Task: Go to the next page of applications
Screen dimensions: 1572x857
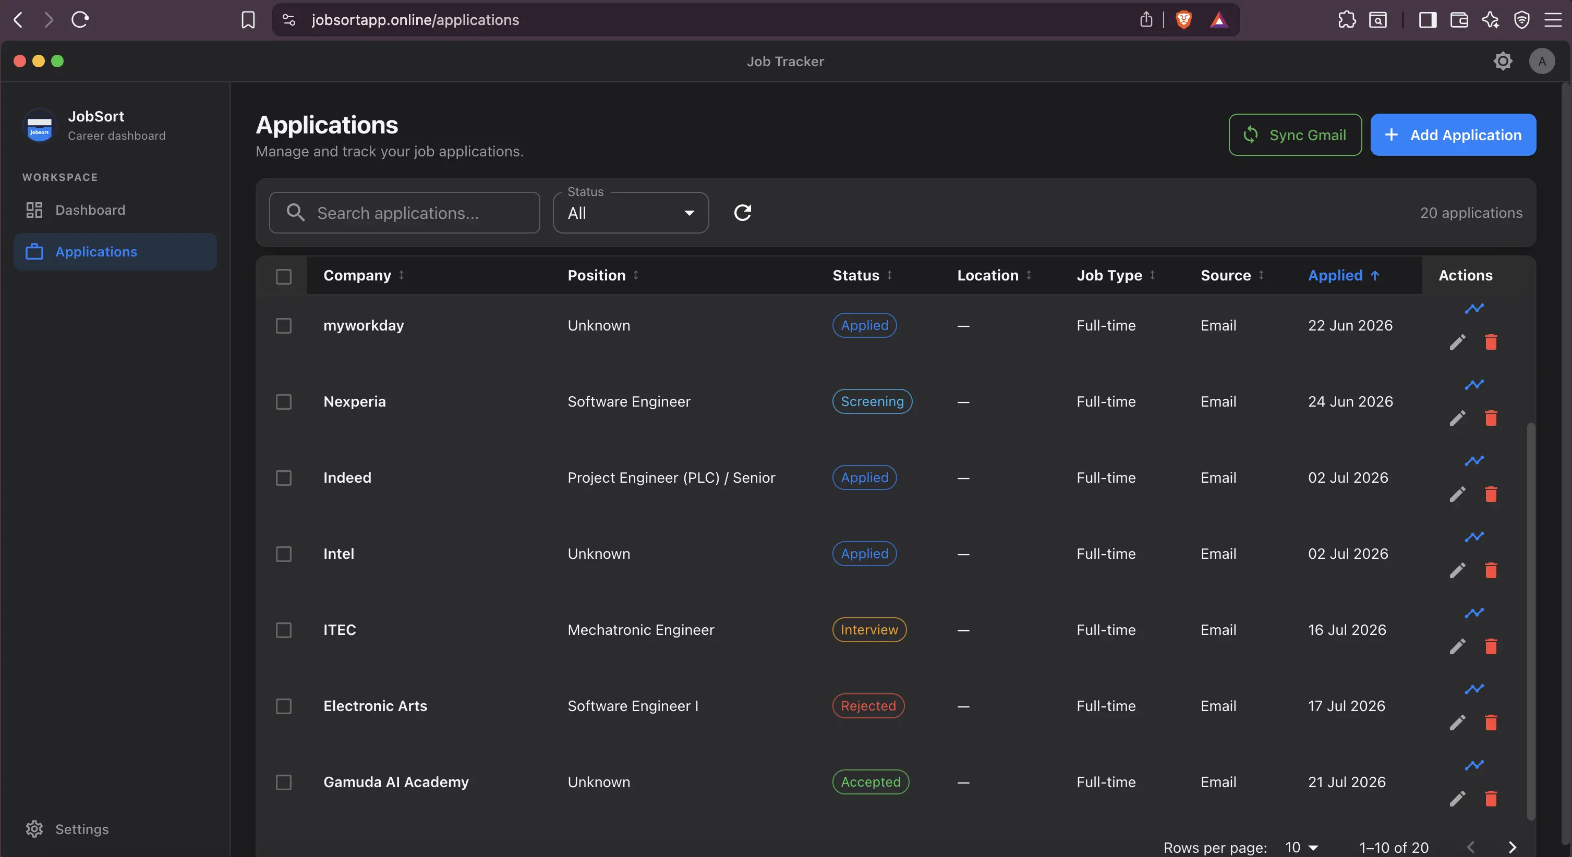Action: point(1512,847)
